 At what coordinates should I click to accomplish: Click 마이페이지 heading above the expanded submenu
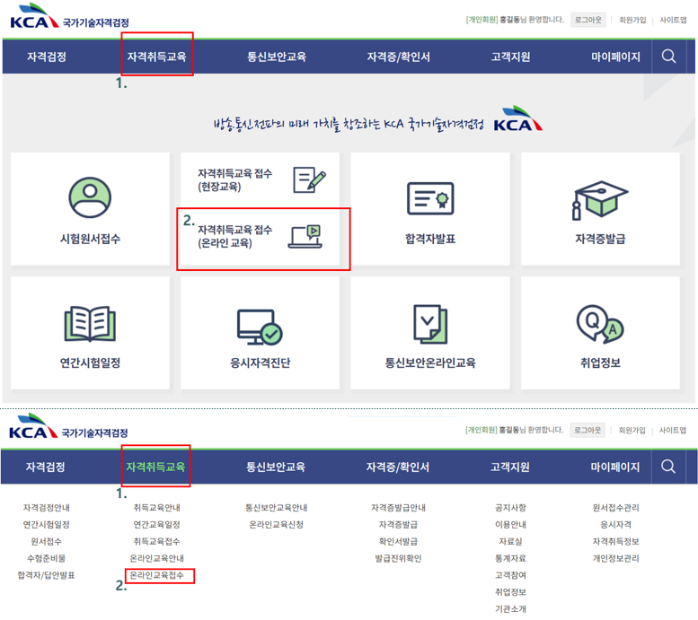click(614, 467)
